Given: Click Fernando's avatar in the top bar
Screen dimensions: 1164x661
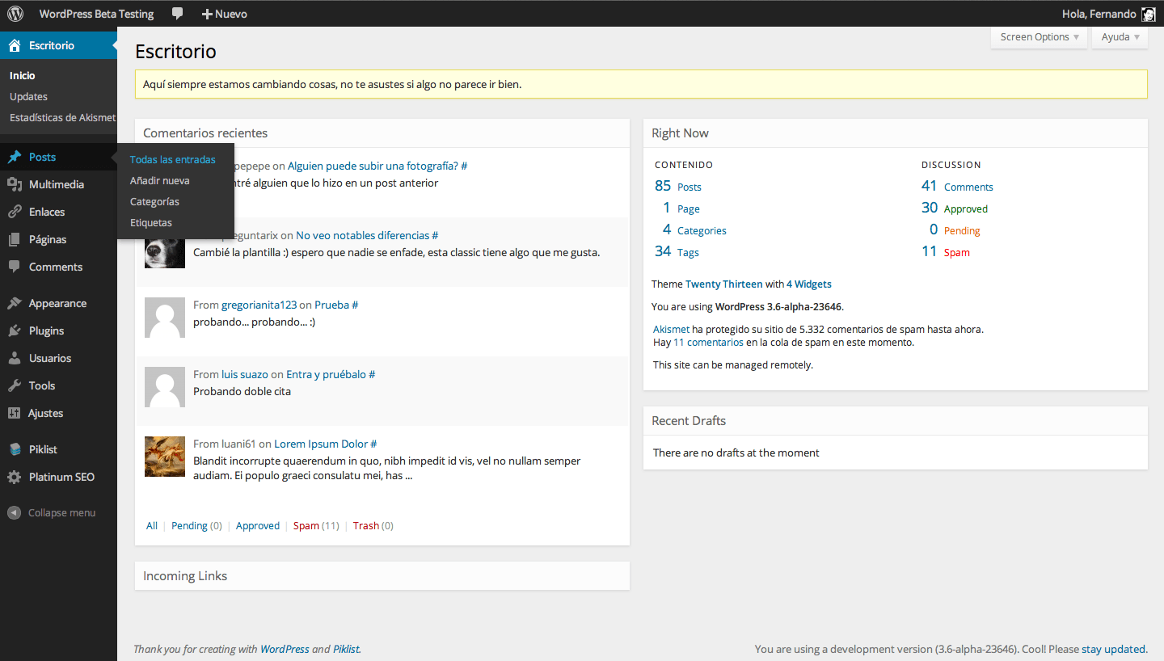Looking at the screenshot, I should pyautogui.click(x=1148, y=14).
